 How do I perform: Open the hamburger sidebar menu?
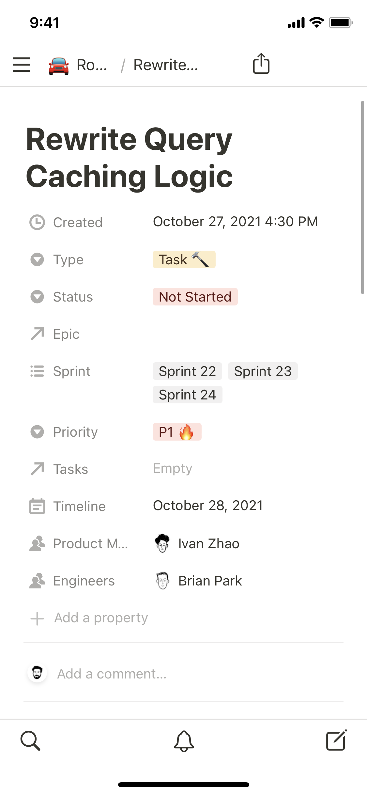[22, 65]
